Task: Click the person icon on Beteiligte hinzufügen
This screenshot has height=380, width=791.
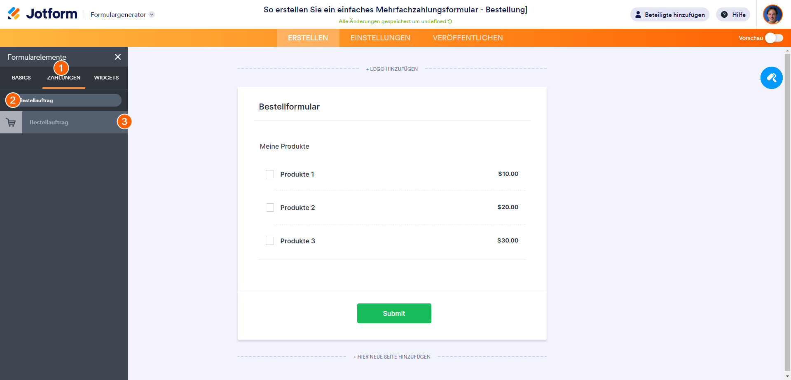Action: [638, 14]
